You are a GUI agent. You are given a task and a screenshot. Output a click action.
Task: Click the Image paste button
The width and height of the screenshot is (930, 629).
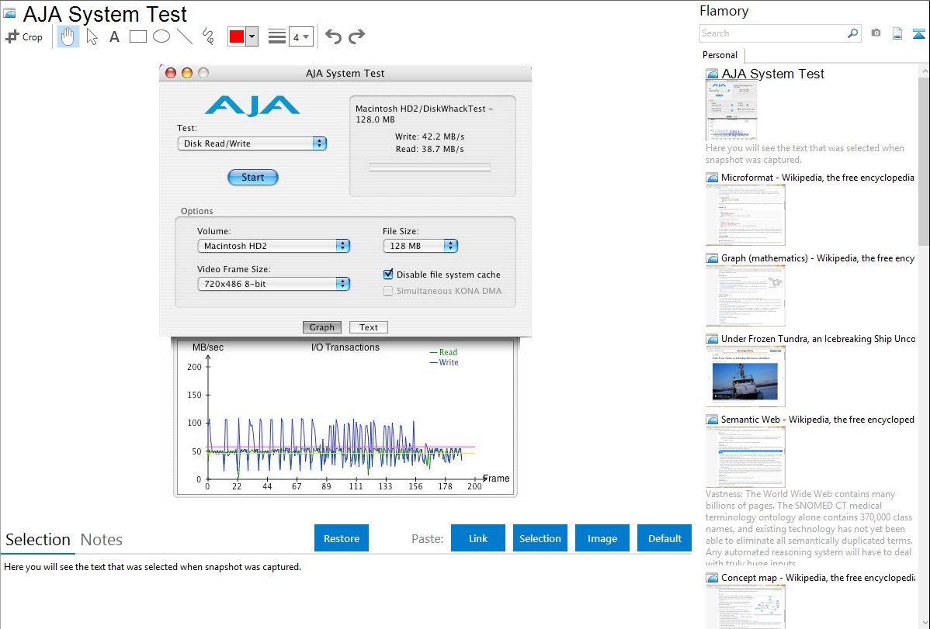tap(602, 538)
